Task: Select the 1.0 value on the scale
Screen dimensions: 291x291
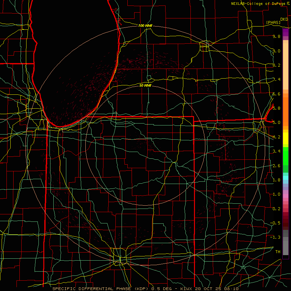Action: point(276,194)
